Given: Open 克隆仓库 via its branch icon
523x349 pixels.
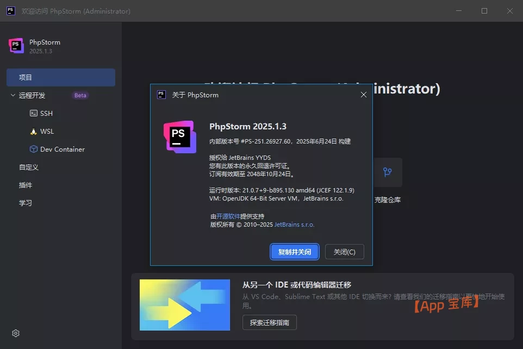Looking at the screenshot, I should (x=388, y=172).
